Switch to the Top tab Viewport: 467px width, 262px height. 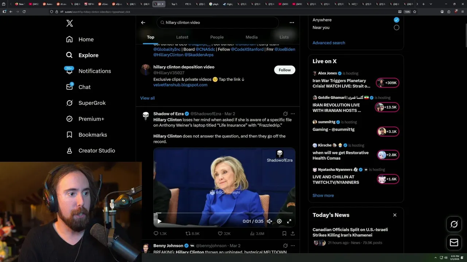click(x=150, y=37)
